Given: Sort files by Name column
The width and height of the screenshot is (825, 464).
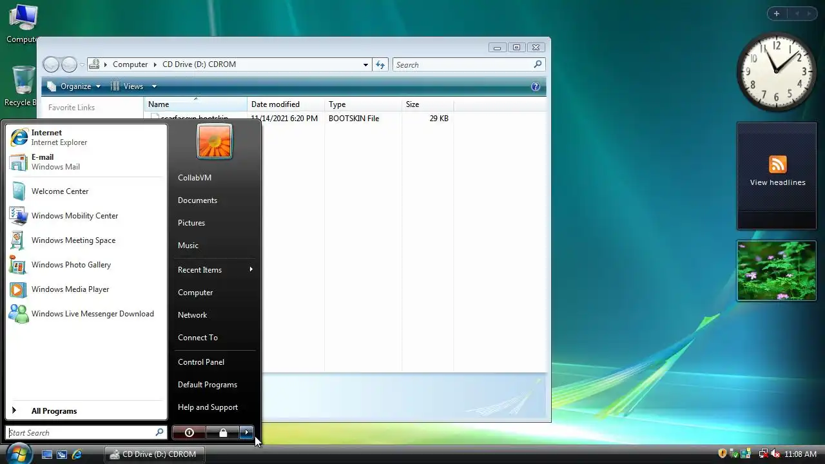Looking at the screenshot, I should point(196,104).
